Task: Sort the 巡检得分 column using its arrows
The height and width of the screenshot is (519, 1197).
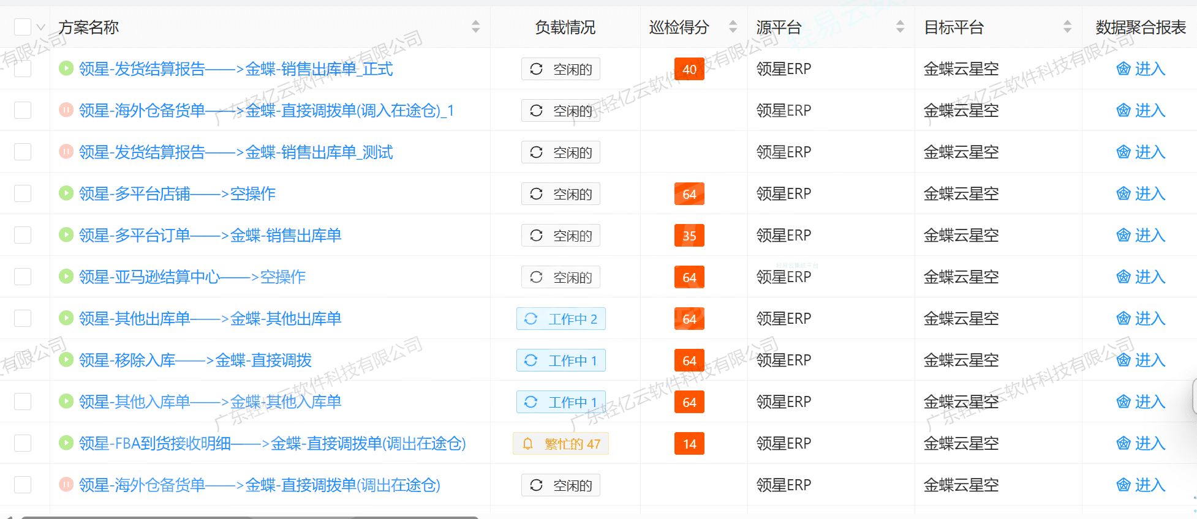Action: [x=733, y=27]
